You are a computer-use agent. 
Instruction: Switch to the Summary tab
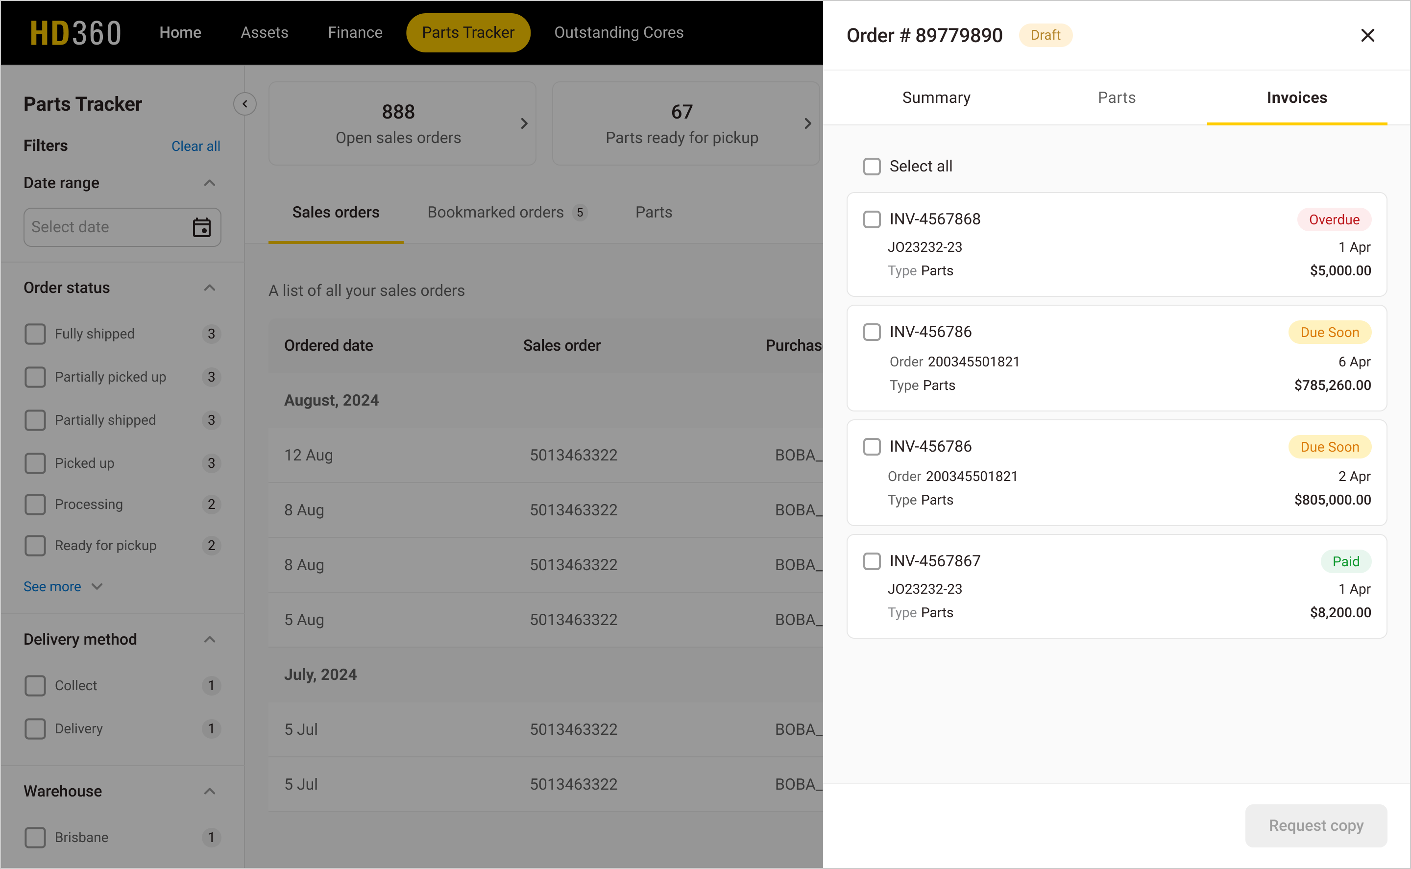coord(936,97)
